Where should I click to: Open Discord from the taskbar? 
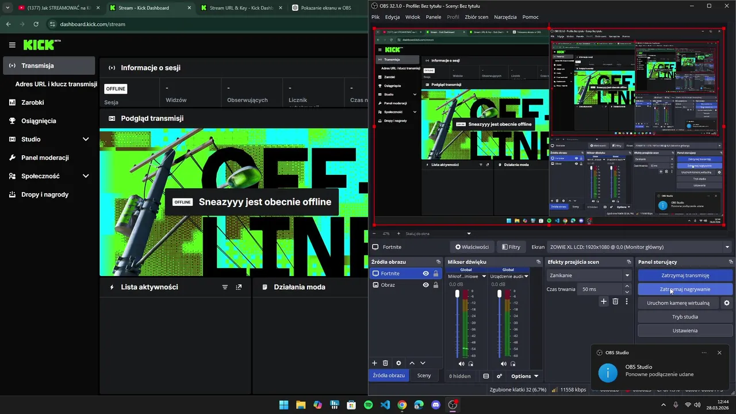tap(435, 405)
